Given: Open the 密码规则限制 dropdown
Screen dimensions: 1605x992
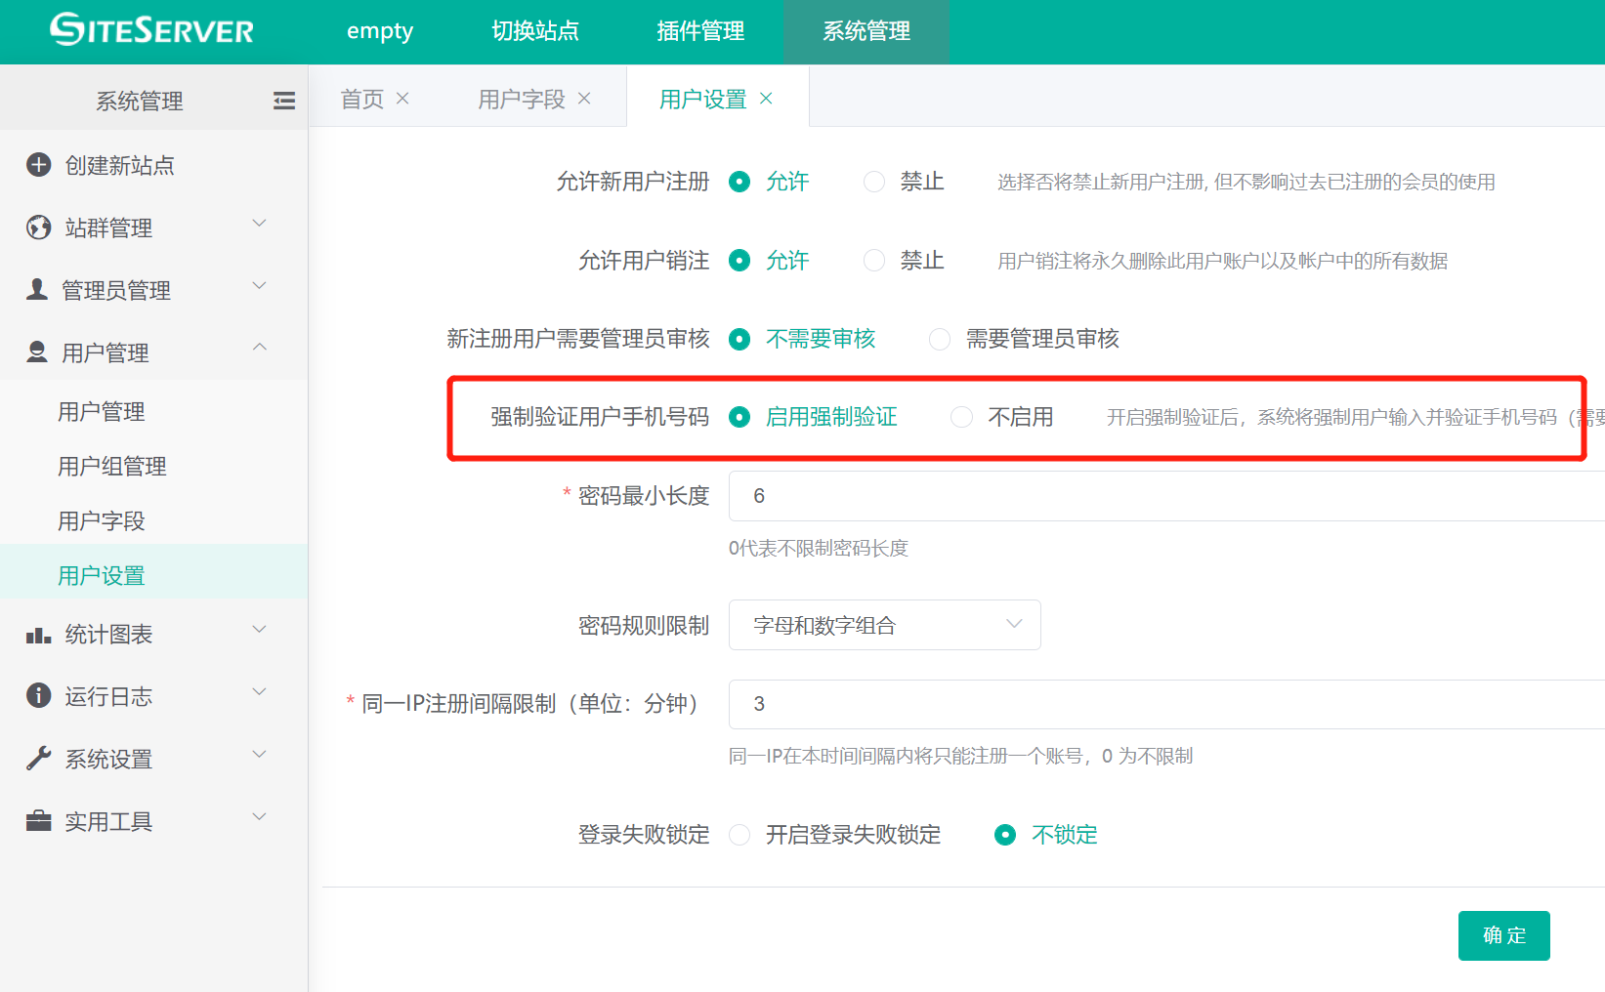Looking at the screenshot, I should 884,625.
